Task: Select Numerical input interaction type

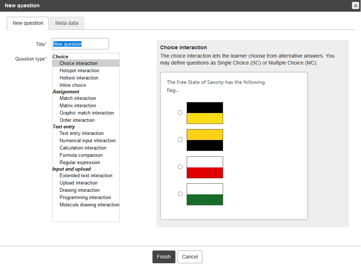Action: (x=87, y=140)
